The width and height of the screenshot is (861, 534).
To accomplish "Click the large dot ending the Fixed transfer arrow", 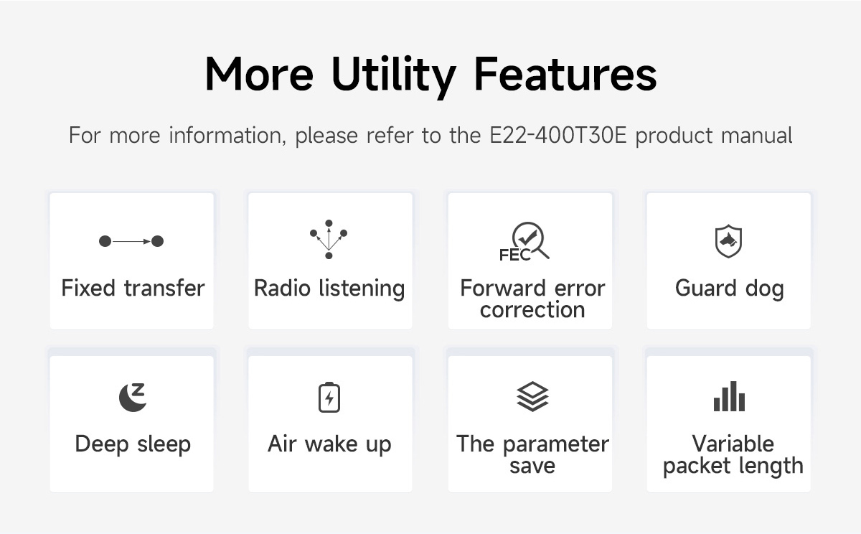I will coord(158,241).
